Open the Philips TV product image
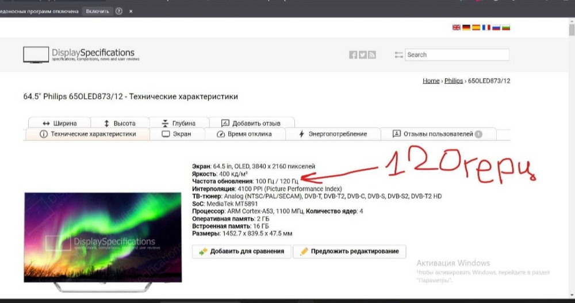575x303 pixels. (x=103, y=241)
